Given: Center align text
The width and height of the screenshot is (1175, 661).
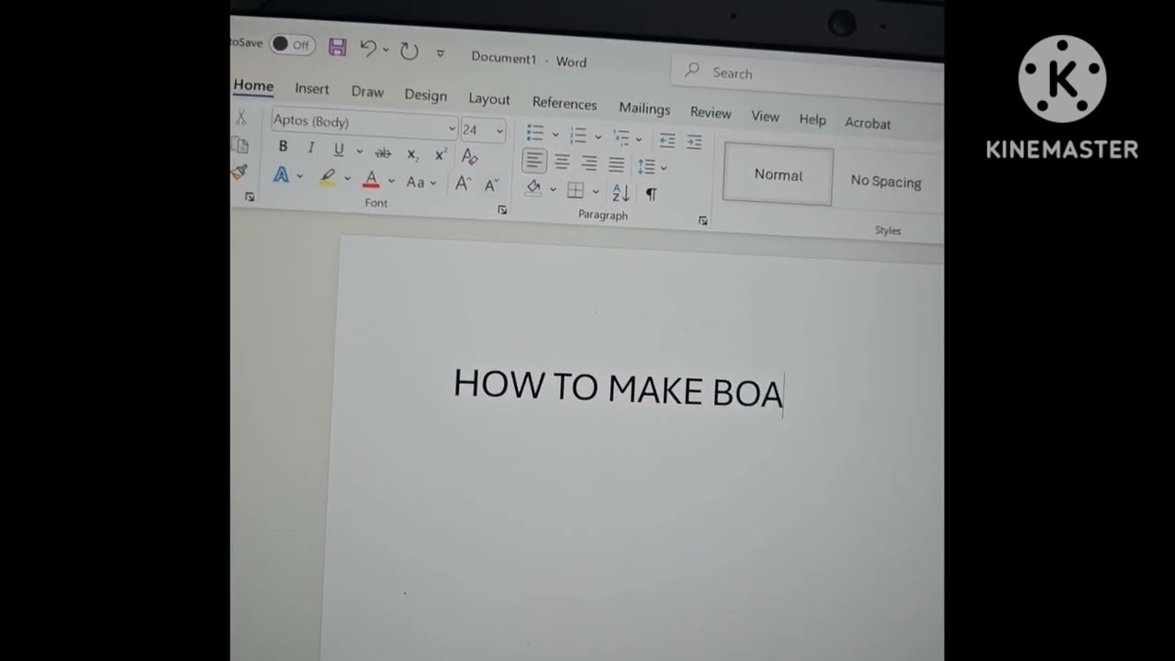Looking at the screenshot, I should point(562,162).
